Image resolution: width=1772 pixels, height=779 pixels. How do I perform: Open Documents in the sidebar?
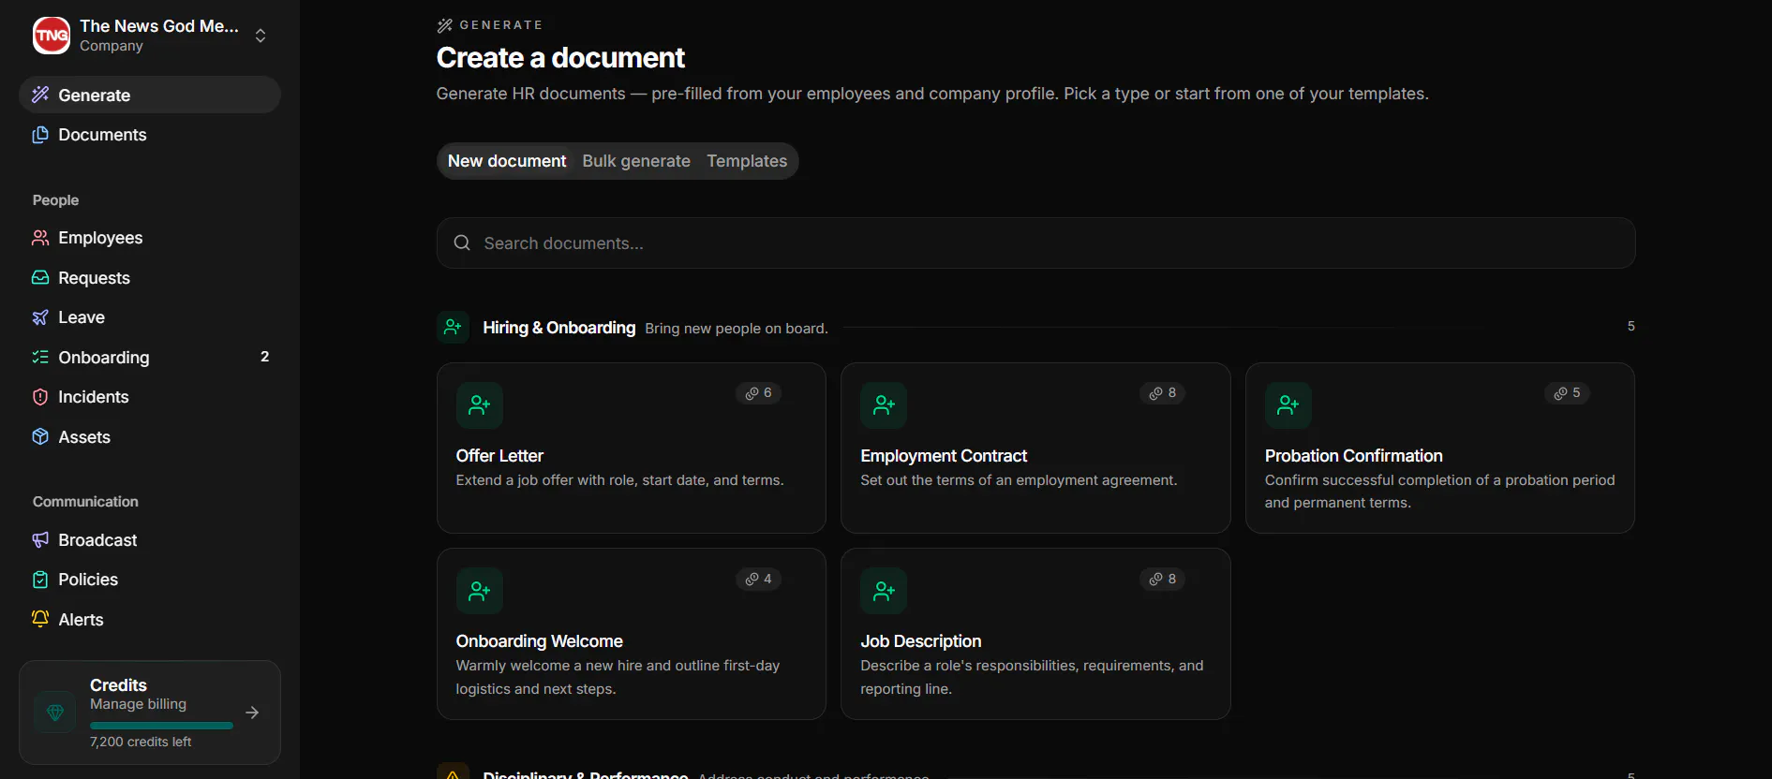150,135
